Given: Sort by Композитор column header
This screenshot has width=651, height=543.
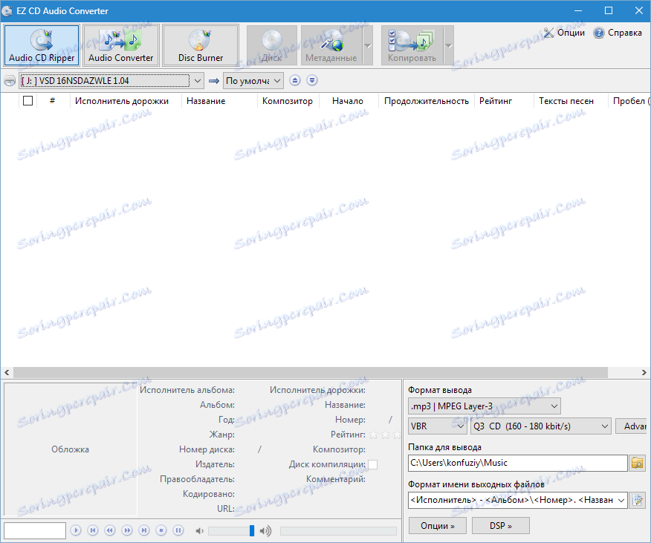Looking at the screenshot, I should click(288, 101).
